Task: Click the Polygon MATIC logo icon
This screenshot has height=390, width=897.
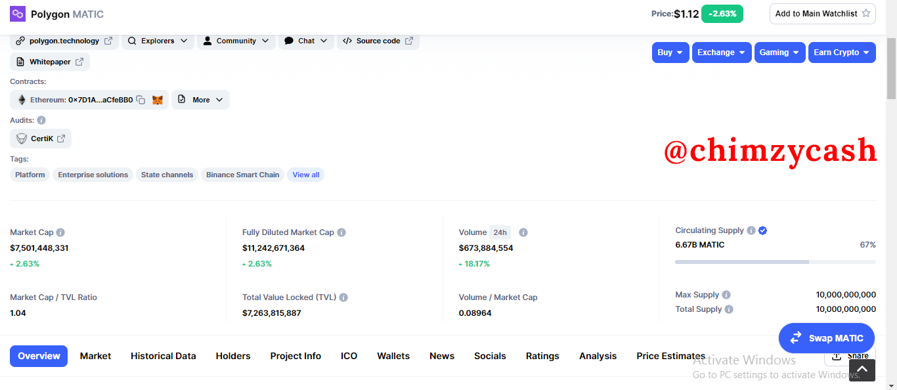Action: [x=18, y=14]
